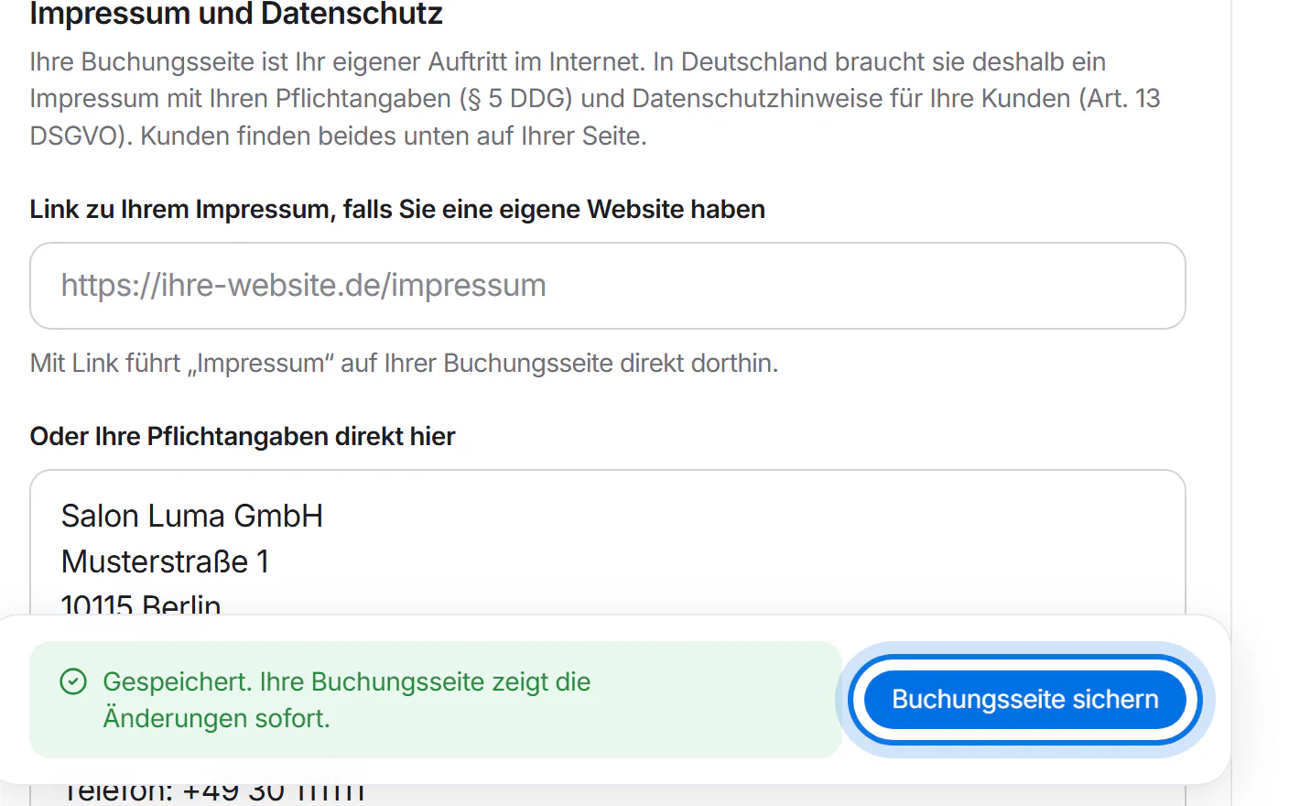Click the intro paragraph starting "Ihre Buchungsseite ist Ihr eigener Auftritt"
1289x806 pixels.
595,99
